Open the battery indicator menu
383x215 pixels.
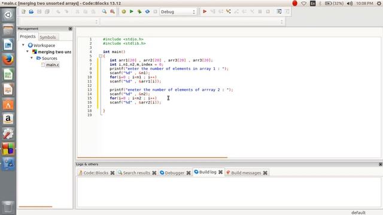point(334,4)
